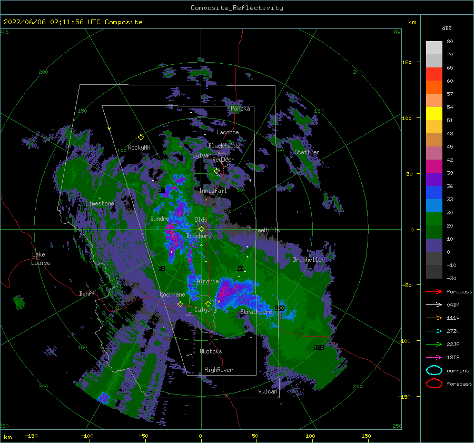Select the yellow diamond marker below Cochrane
This screenshot has height=443, width=474.
coord(180,304)
